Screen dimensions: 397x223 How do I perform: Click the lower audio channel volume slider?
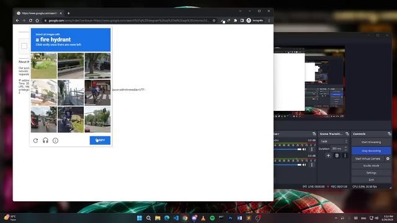(287, 165)
